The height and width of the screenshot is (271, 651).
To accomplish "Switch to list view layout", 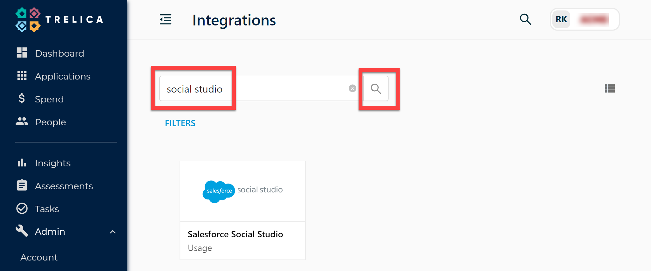I will coord(610,88).
